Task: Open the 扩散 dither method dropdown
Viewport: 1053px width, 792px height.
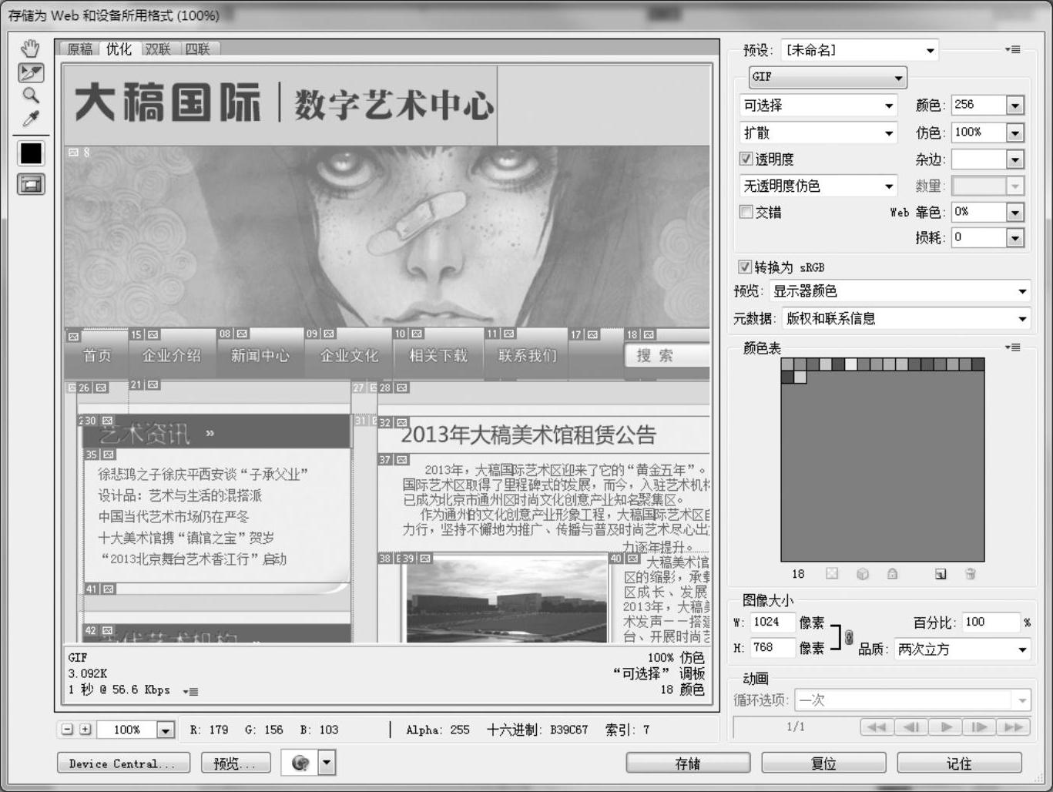Action: coord(818,133)
